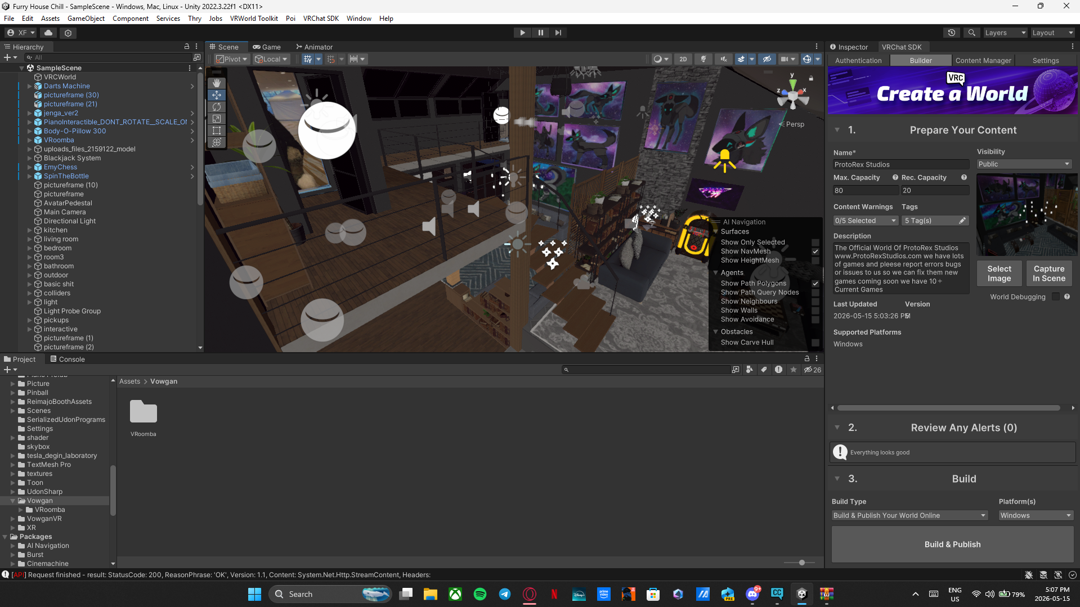The height and width of the screenshot is (607, 1080).
Task: Open the Platform(s) Windows dropdown
Action: pos(1036,515)
